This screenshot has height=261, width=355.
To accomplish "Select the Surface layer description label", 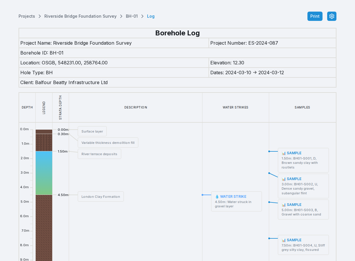I will click(92, 131).
